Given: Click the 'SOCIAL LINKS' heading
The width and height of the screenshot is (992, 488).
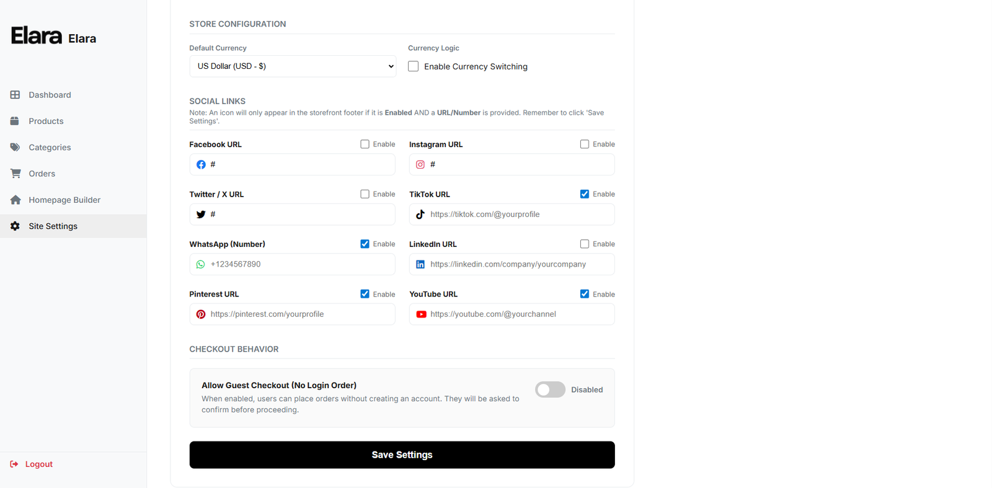Looking at the screenshot, I should 217,101.
